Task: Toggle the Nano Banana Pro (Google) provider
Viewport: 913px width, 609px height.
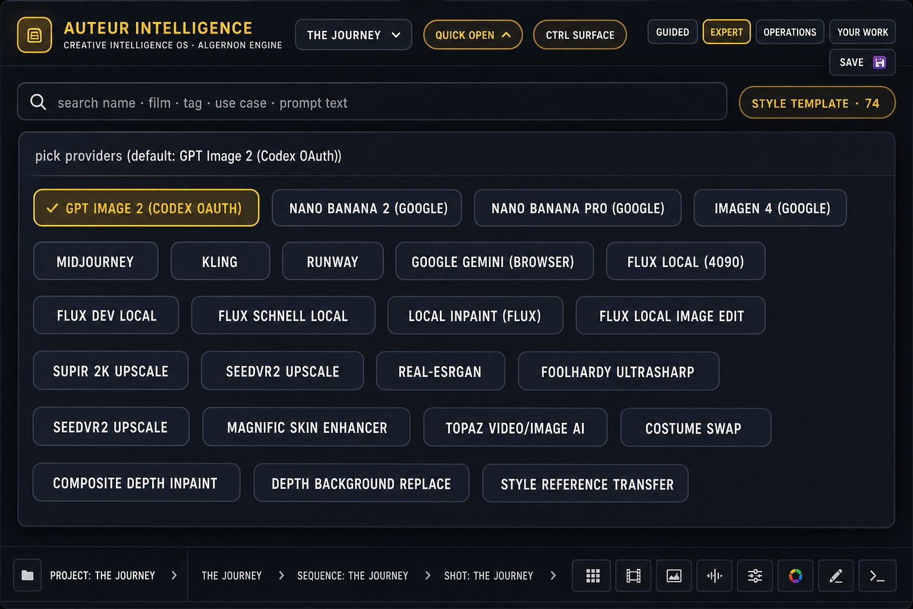Action: [578, 208]
